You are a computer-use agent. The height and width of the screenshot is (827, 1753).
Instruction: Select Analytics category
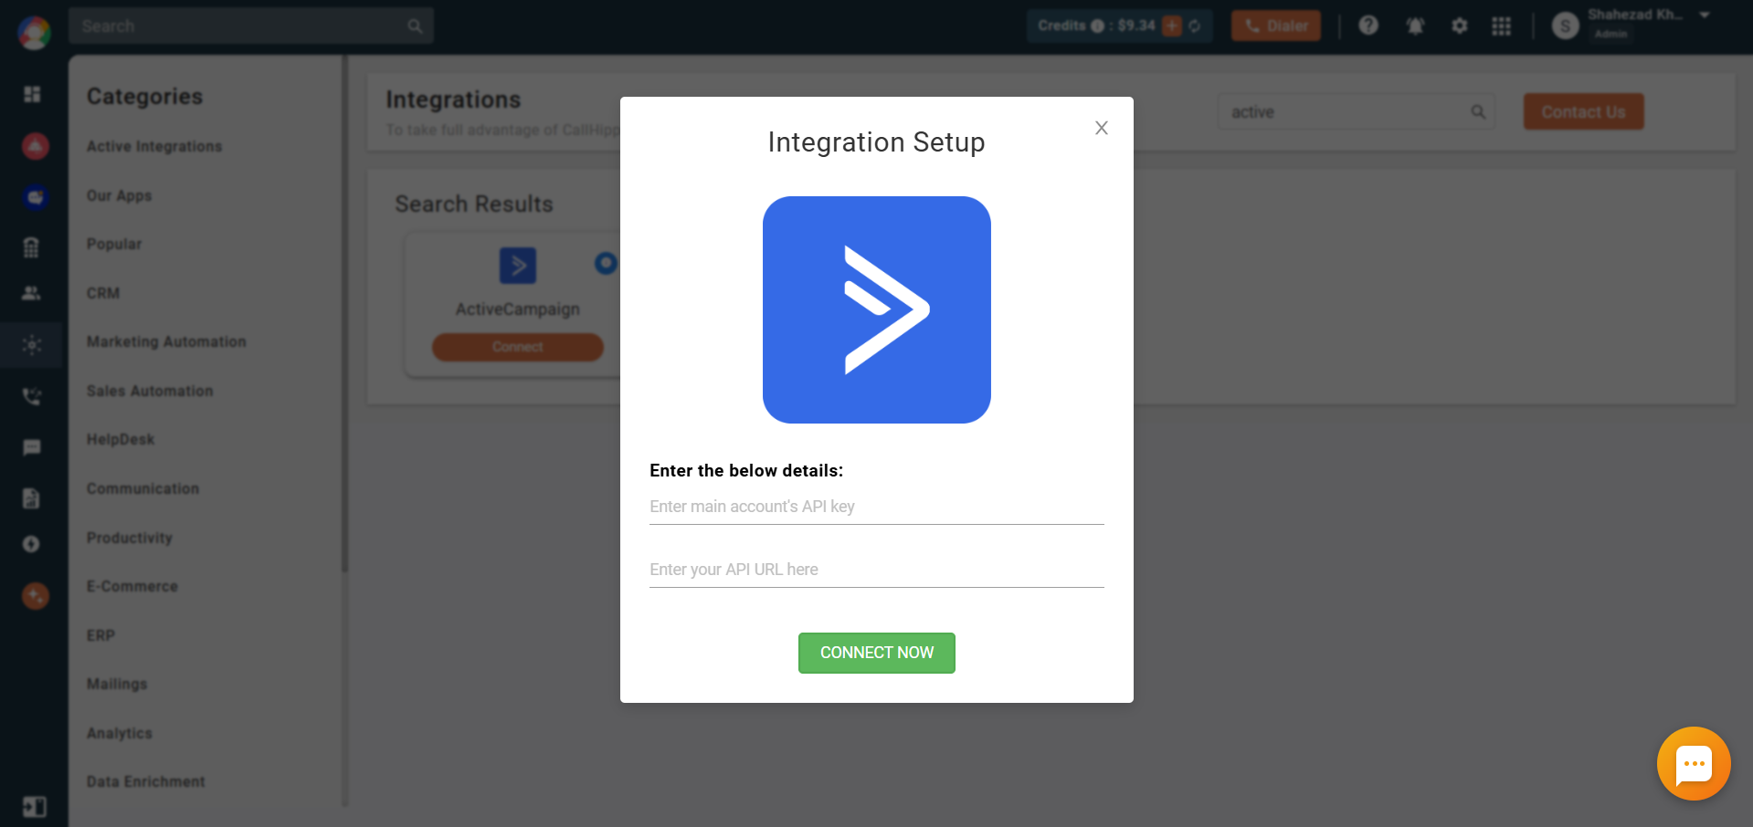pos(120,733)
